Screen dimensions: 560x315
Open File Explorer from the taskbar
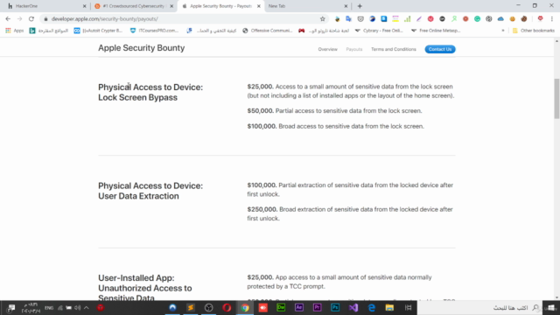click(x=389, y=308)
